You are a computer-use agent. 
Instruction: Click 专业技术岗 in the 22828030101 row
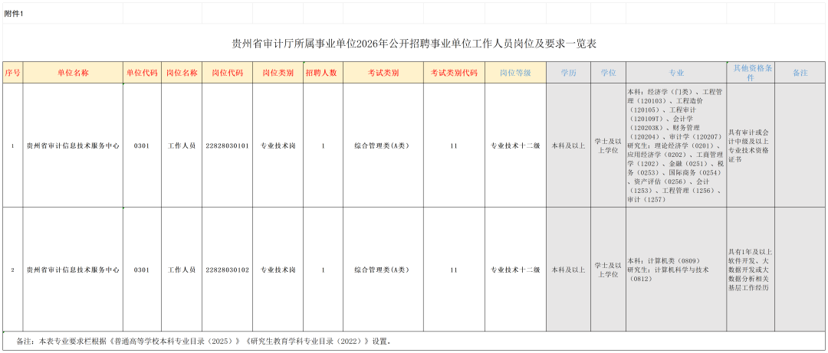point(278,145)
